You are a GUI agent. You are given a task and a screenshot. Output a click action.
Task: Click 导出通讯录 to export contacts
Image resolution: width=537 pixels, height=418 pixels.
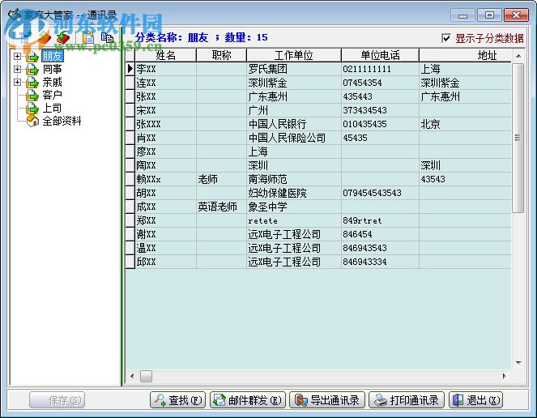click(x=327, y=400)
